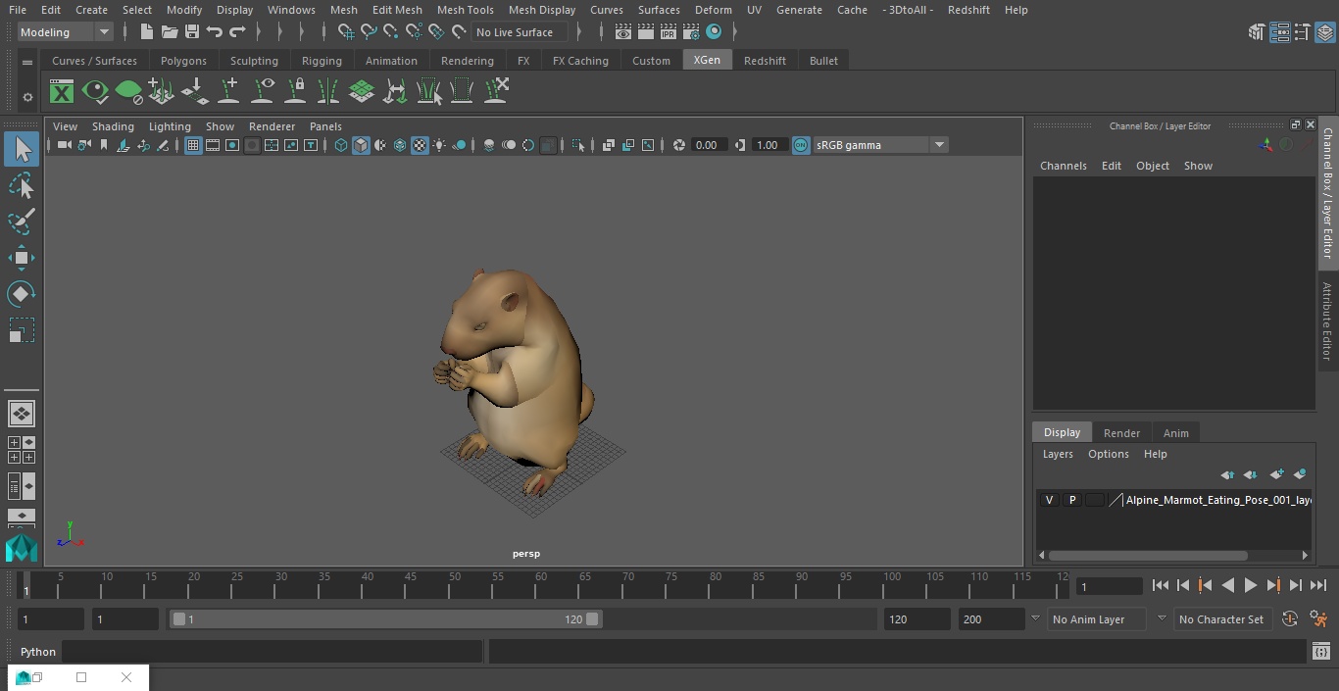Screen dimensions: 1339x691
Task: Toggle playback P box of the layer
Action: (x=1071, y=500)
